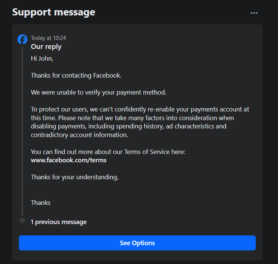Screen dimensions: 278x264
Task: Click the unable to verify payment method sentence
Action: click(98, 92)
